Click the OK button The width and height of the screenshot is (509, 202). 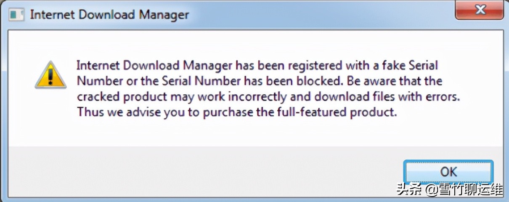point(448,171)
